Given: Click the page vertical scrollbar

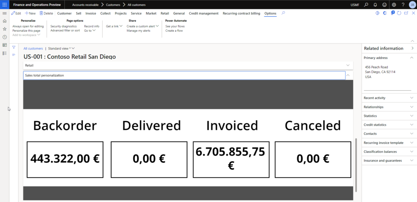Looking at the screenshot, I should (x=356, y=165).
